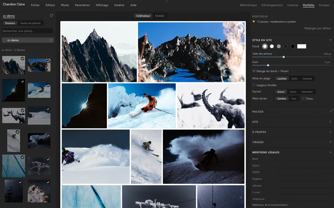This screenshot has width=334, height=208.
Task: Select the Dossiers view
Action: [10, 23]
